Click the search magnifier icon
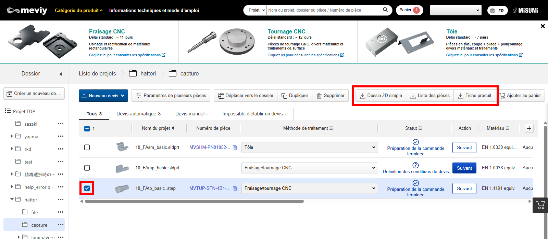The image size is (548, 239). pyautogui.click(x=385, y=10)
